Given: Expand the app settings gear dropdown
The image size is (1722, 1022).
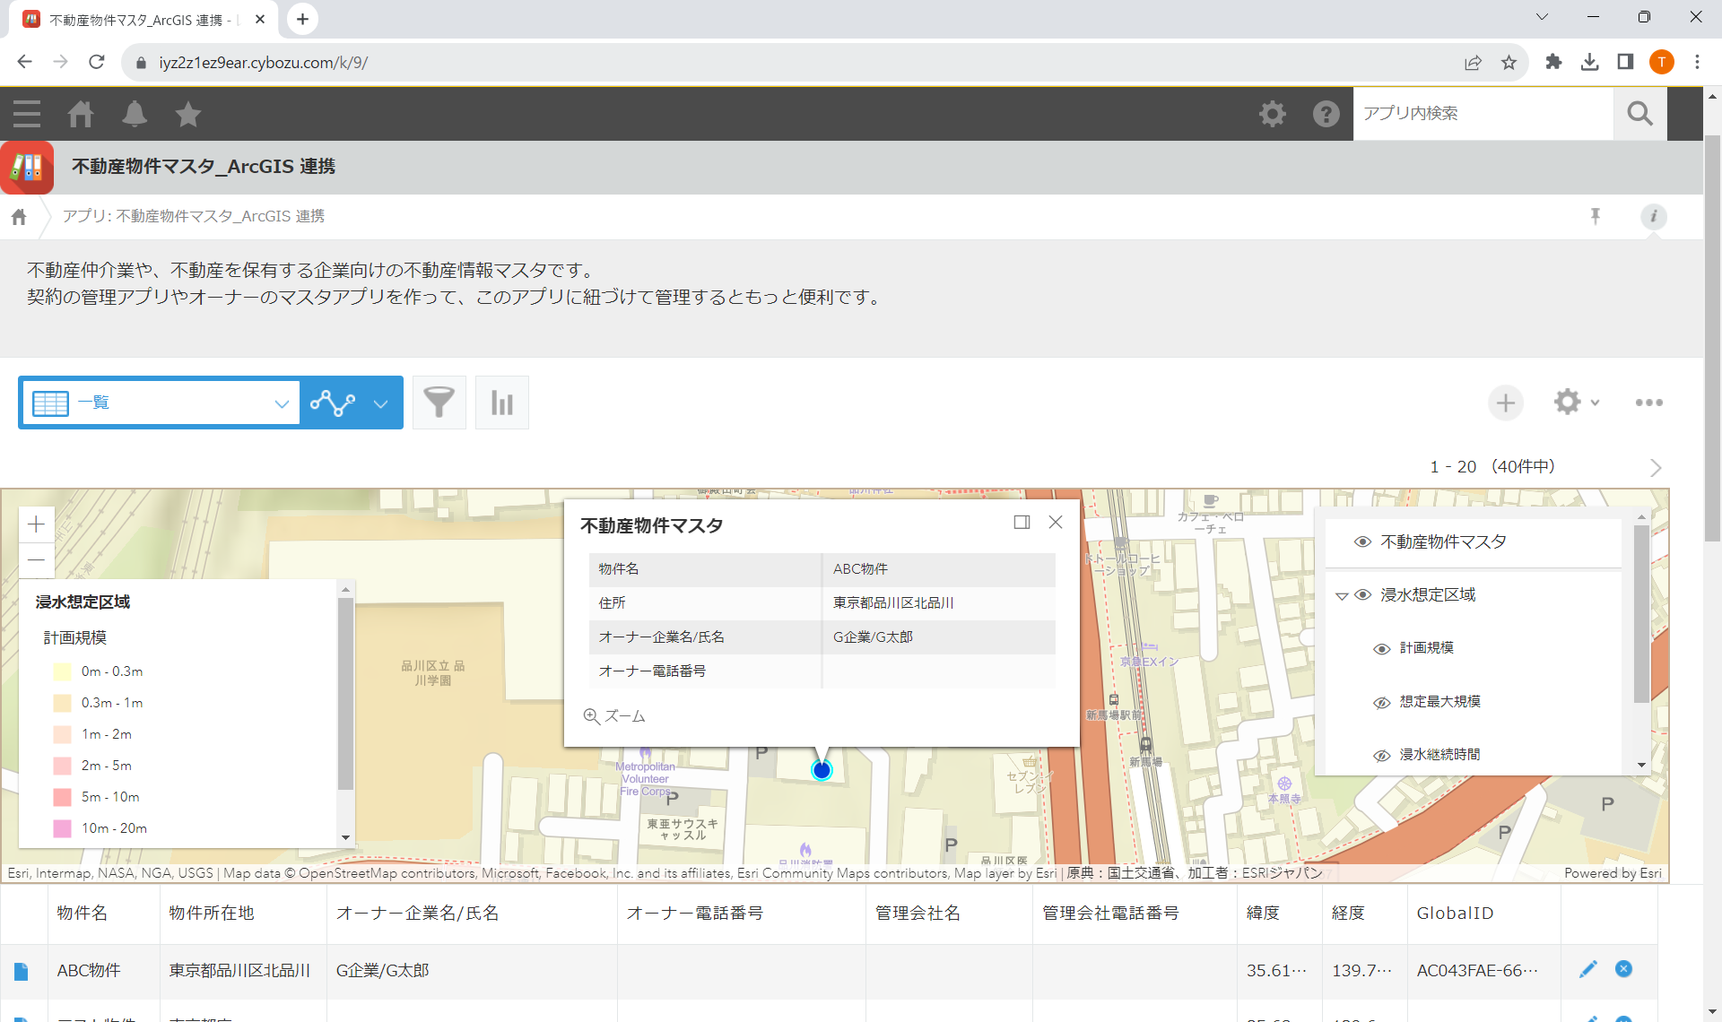Looking at the screenshot, I should tap(1577, 403).
